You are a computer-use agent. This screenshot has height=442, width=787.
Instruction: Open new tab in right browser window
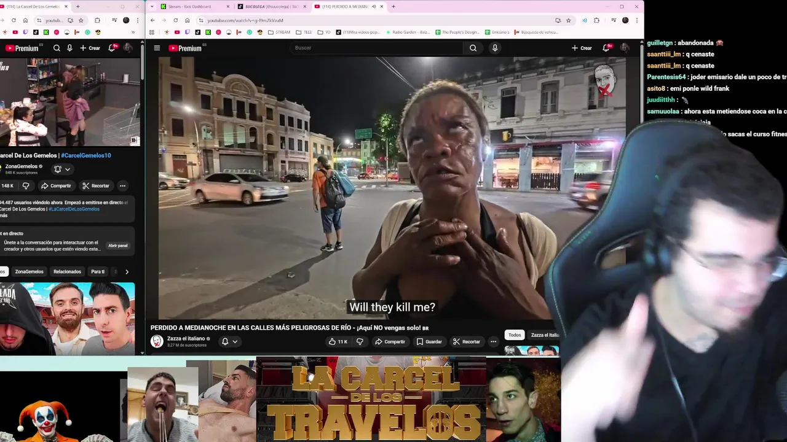(x=393, y=6)
